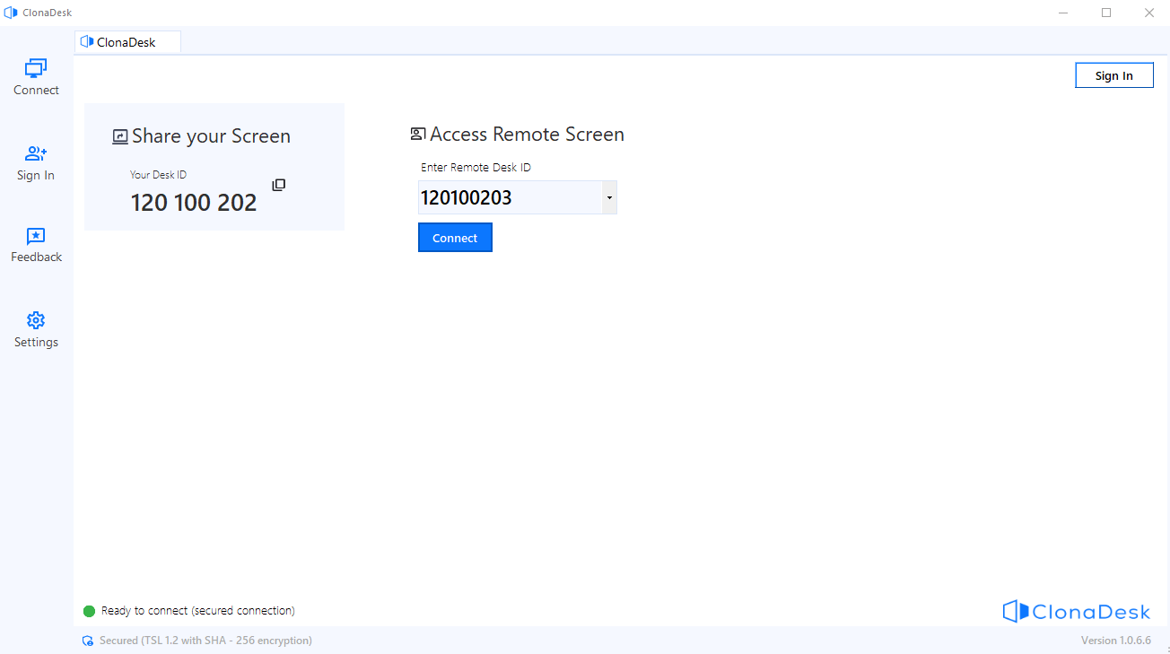Image resolution: width=1170 pixels, height=654 pixels.
Task: Open the Sign In sidebar item
Action: coord(36,163)
